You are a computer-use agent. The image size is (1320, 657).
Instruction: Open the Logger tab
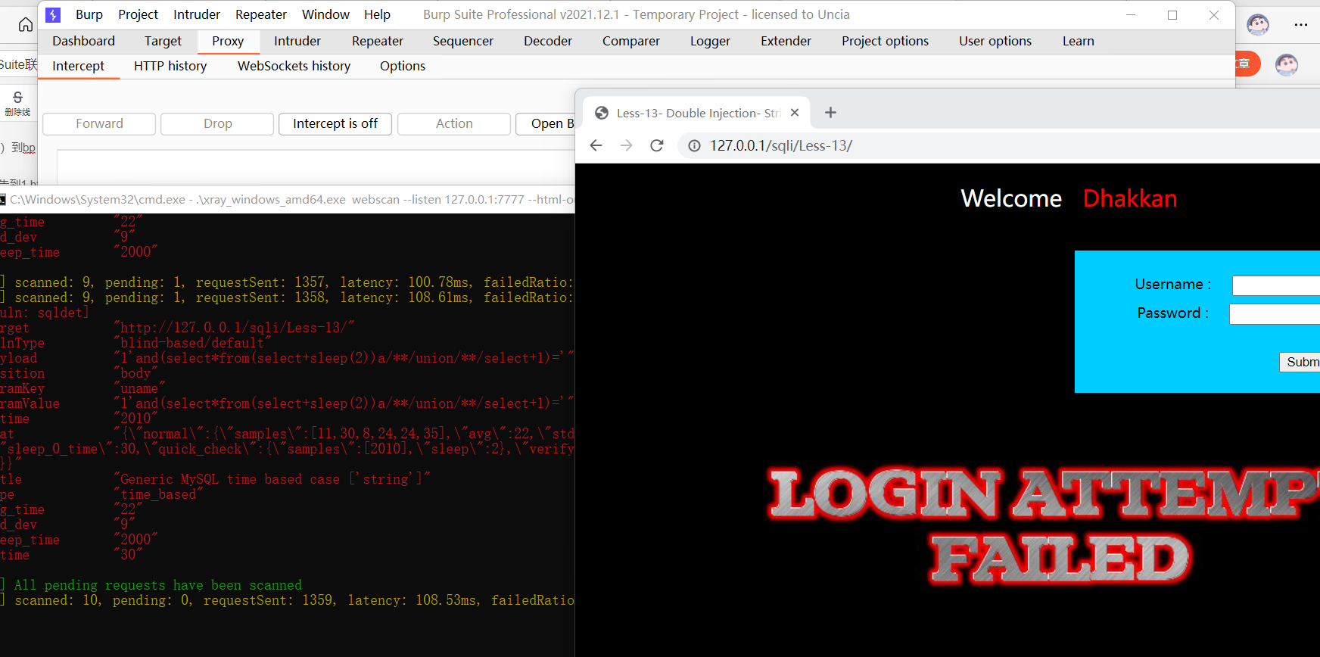coord(710,41)
